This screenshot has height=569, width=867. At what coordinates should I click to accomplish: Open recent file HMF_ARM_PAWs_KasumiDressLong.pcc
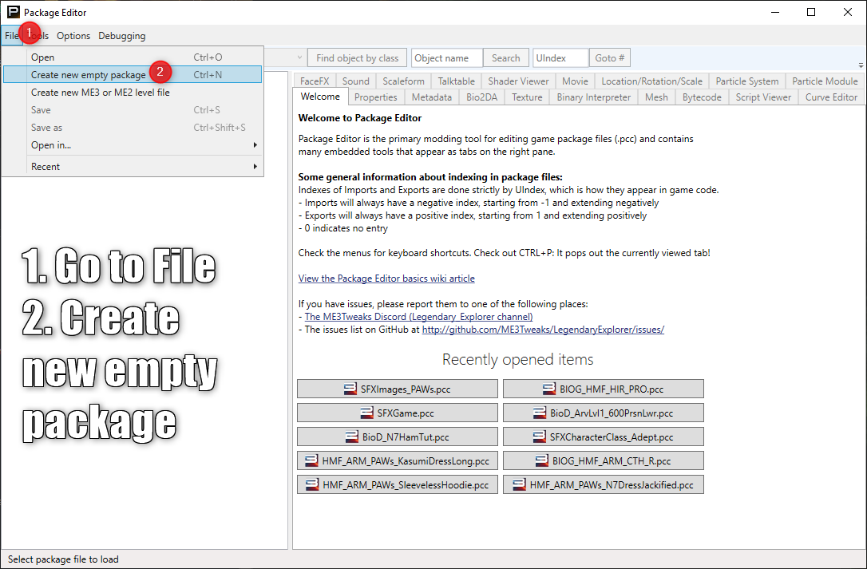point(398,460)
